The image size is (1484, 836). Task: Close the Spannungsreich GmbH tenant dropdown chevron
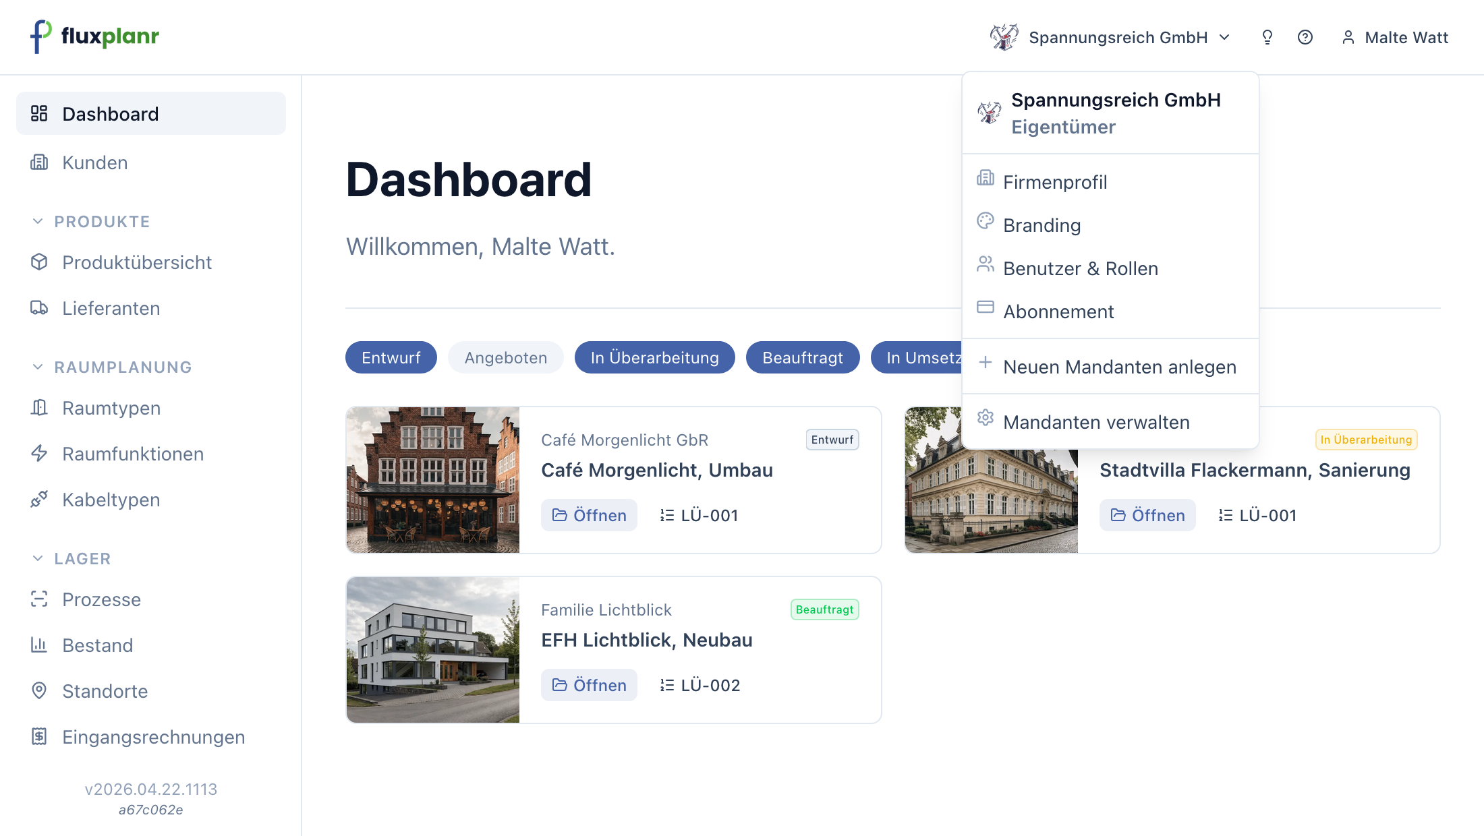point(1225,37)
